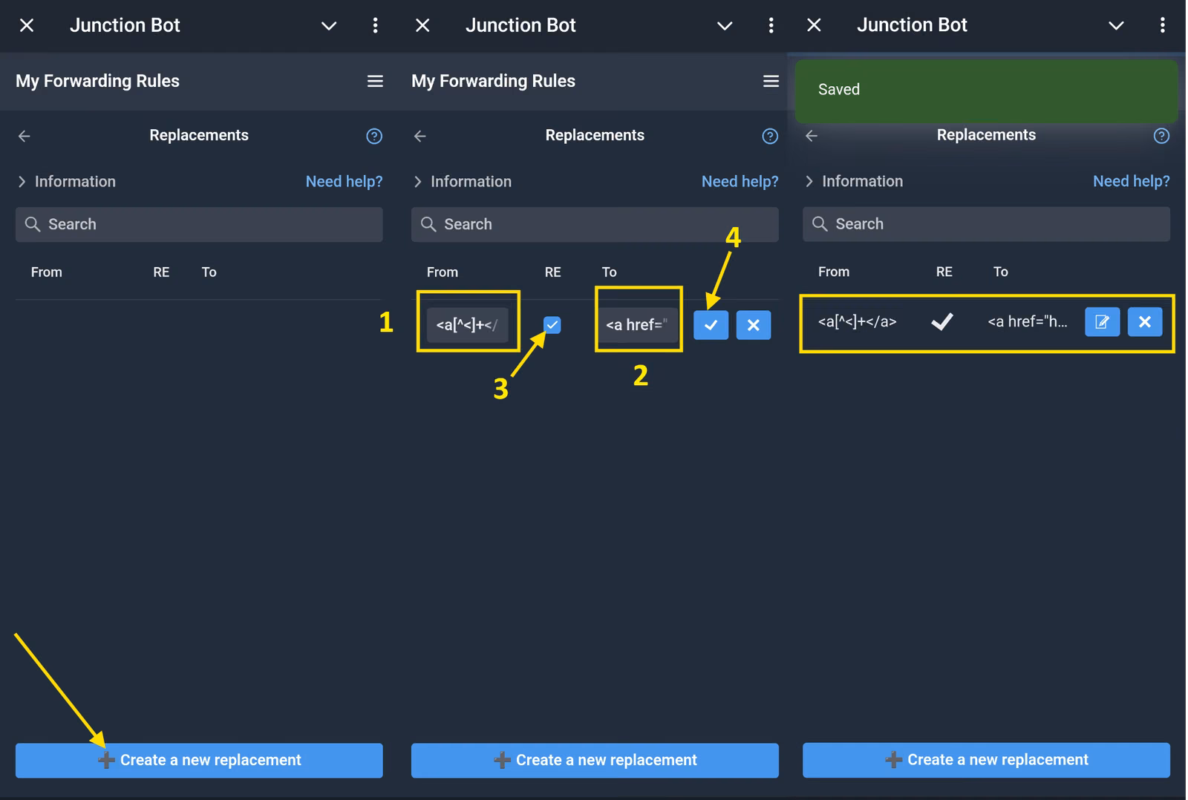
Task: Click From column header in left panel
Action: pyautogui.click(x=46, y=272)
